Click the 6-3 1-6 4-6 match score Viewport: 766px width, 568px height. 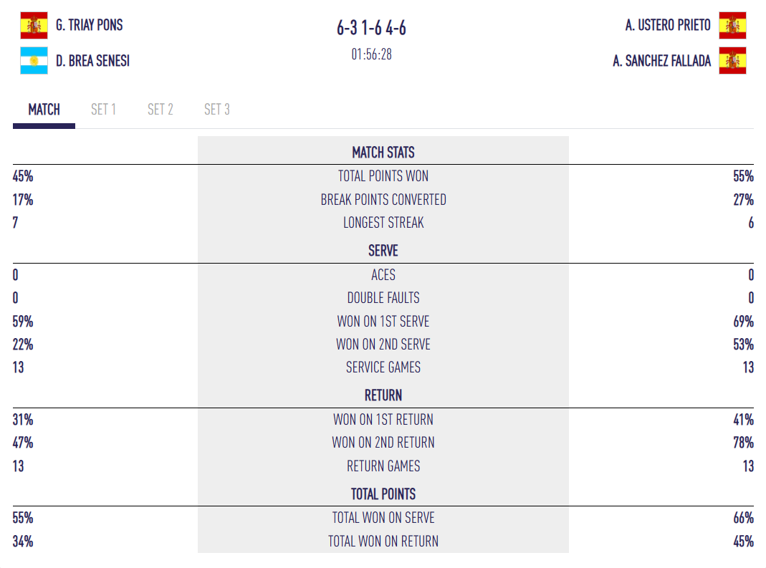372,28
